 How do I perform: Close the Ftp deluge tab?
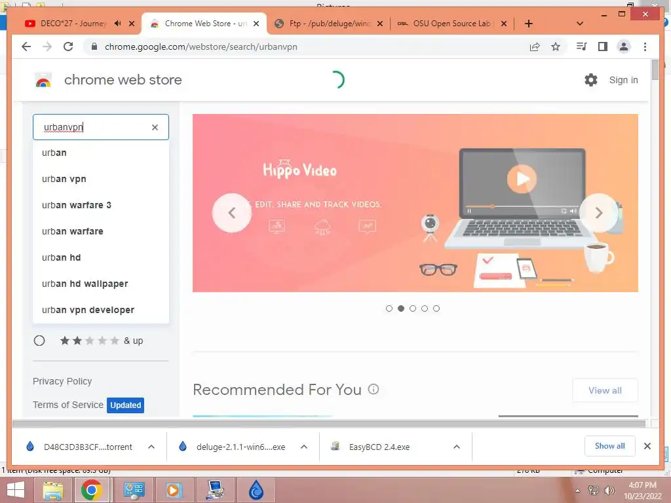pos(379,24)
